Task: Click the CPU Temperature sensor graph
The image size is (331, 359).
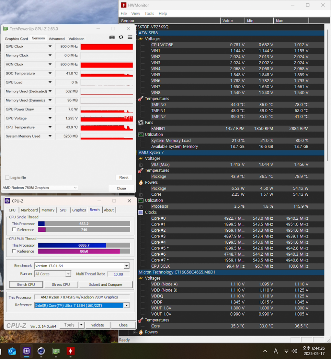Action: (107, 127)
